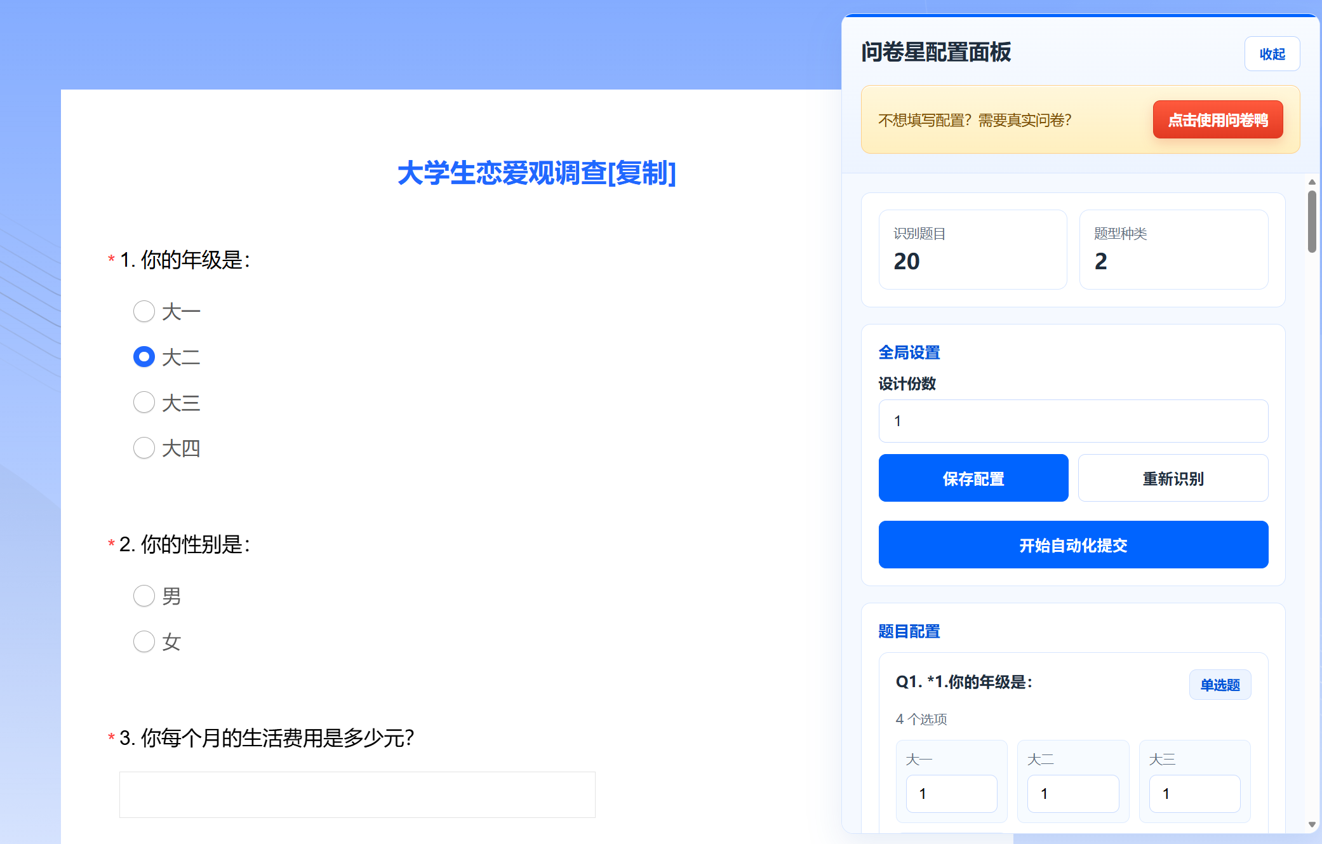Choose 男 for the gender question
Viewport: 1322px width, 844px height.
[144, 596]
